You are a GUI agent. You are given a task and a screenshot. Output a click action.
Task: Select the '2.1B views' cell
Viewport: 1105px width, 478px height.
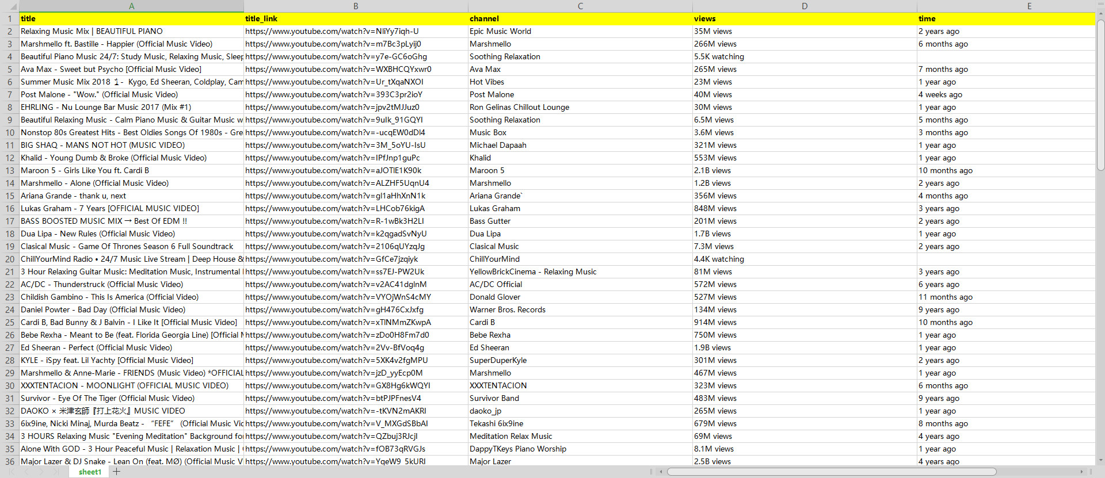tap(805, 170)
